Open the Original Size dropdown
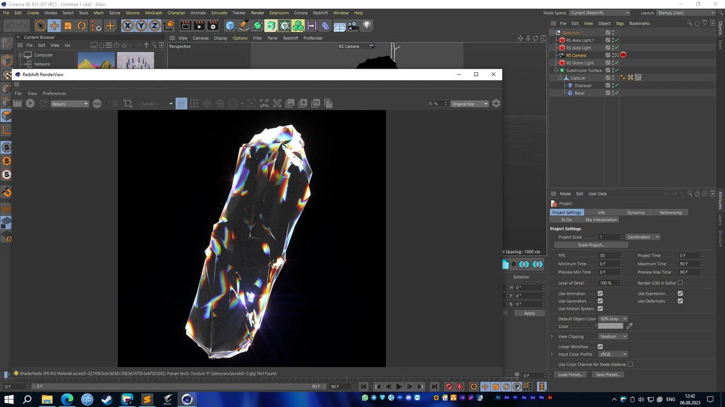725x407 pixels. tap(469, 104)
